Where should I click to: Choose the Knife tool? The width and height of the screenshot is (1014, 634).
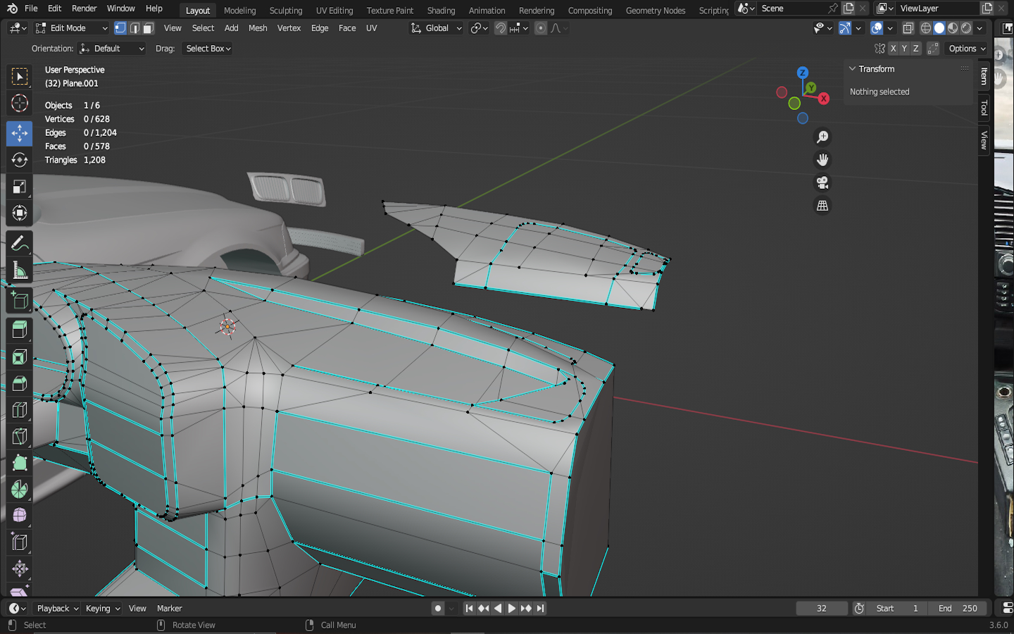point(19,437)
